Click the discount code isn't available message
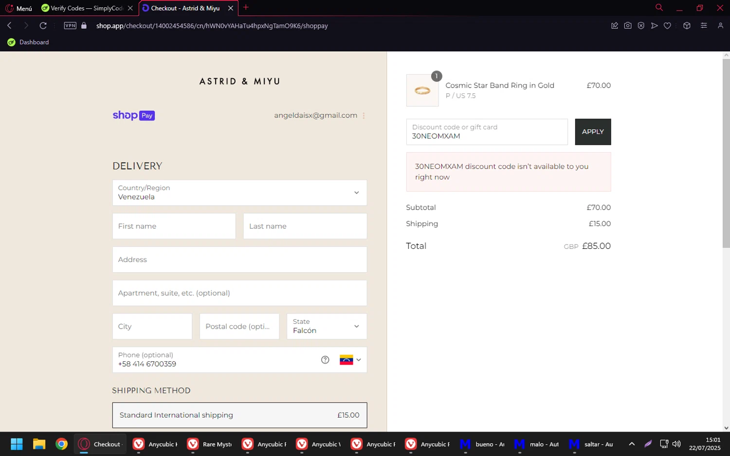 [509, 172]
